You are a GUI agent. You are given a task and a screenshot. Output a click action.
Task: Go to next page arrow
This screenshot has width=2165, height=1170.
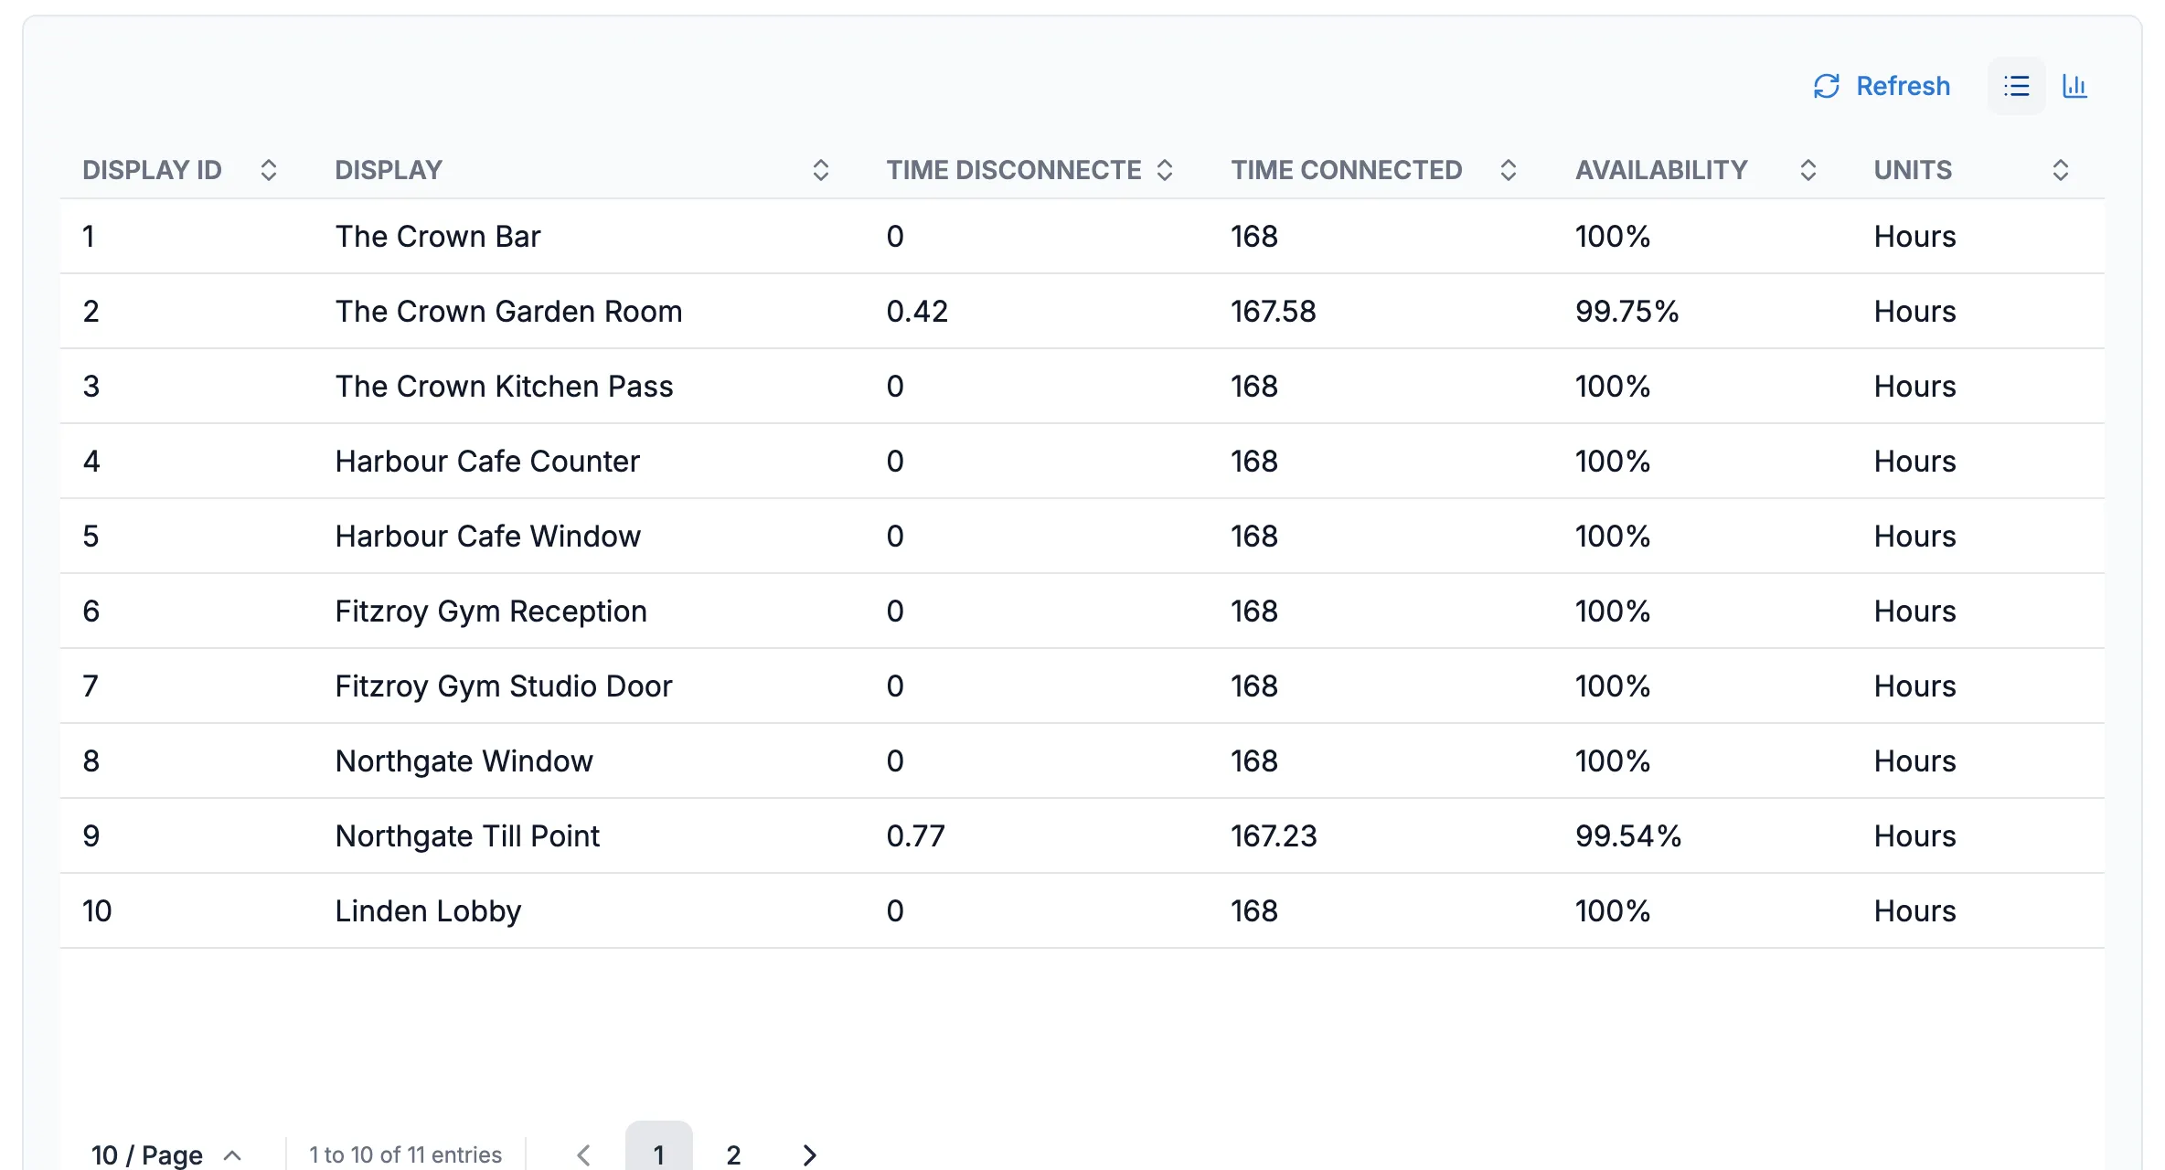point(809,1154)
